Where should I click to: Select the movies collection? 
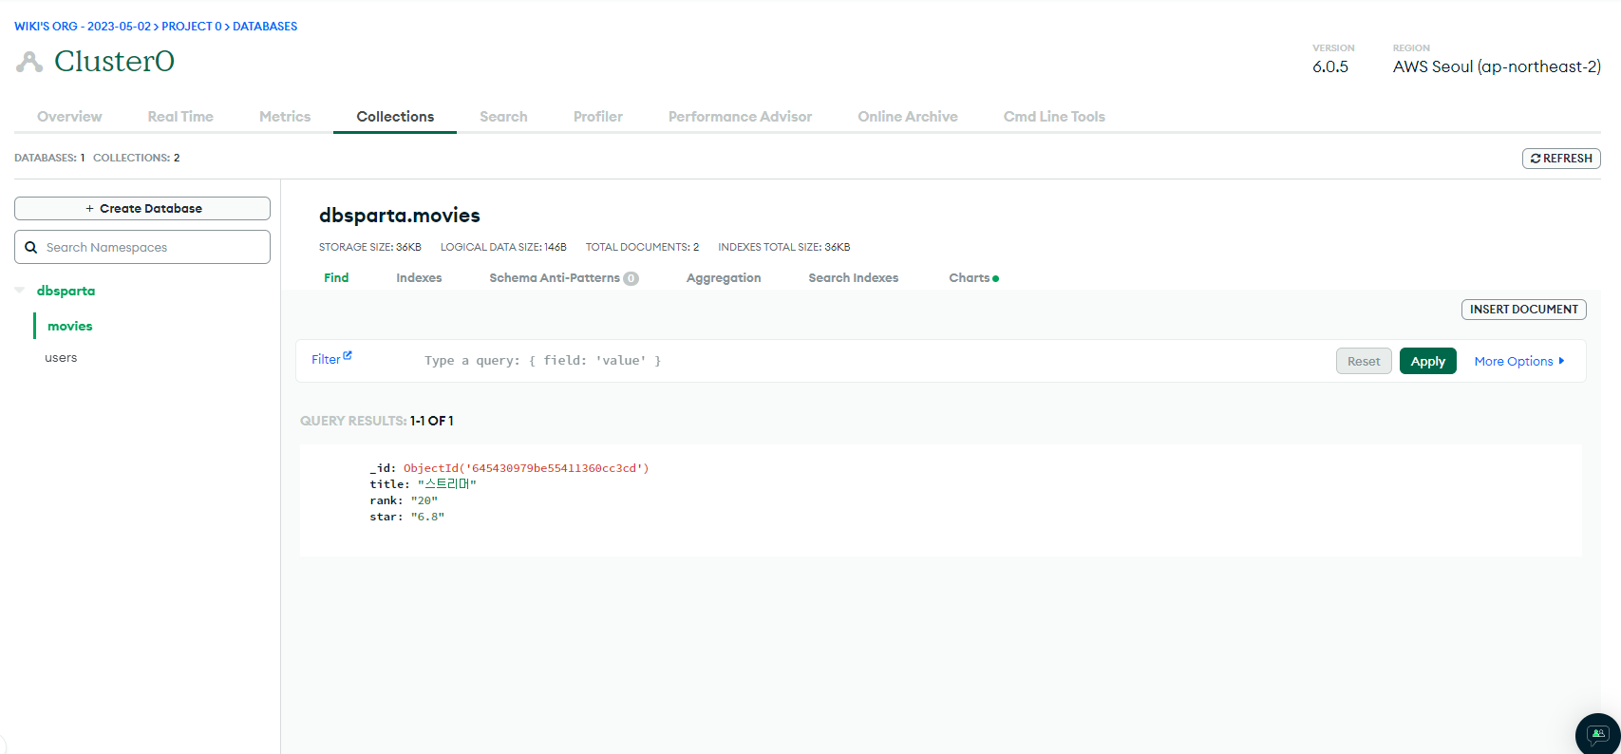[70, 326]
